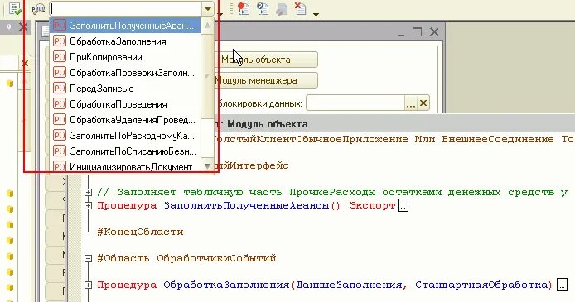This screenshot has height=302, width=575.
Task: Maximize the document properties window
Action: (417, 32)
